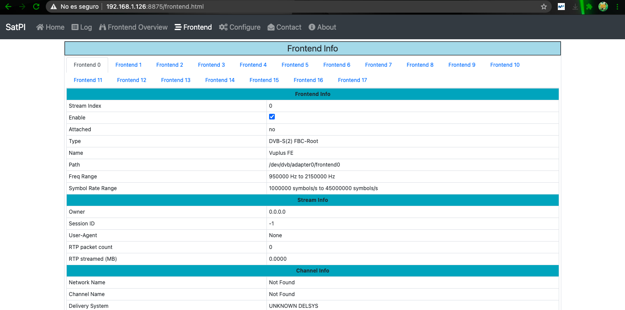The image size is (625, 310).
Task: Reload the page in browser
Action: point(36,7)
